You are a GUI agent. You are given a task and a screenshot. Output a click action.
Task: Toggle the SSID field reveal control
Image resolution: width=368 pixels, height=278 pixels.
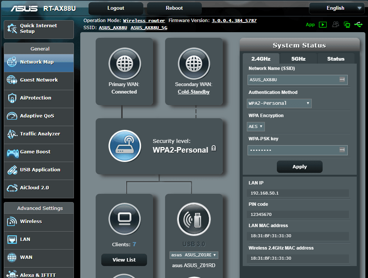coord(342,80)
